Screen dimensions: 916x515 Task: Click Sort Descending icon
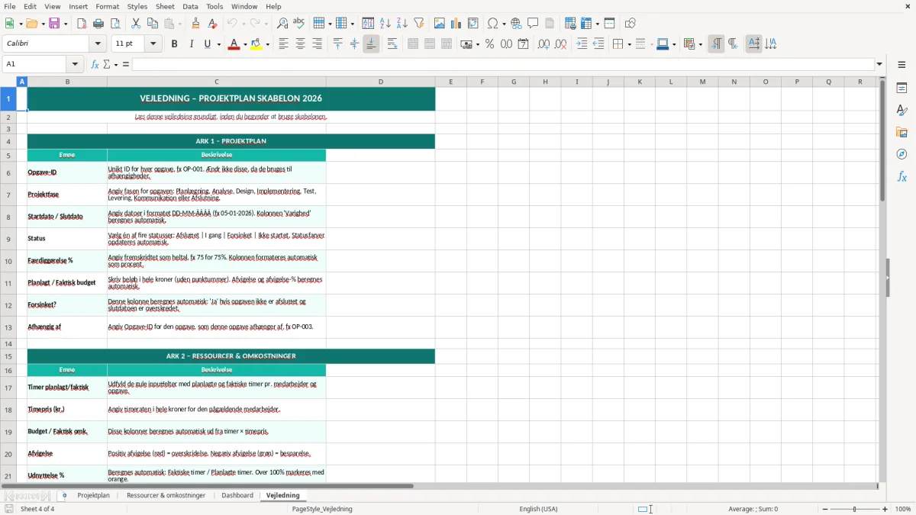(402, 24)
